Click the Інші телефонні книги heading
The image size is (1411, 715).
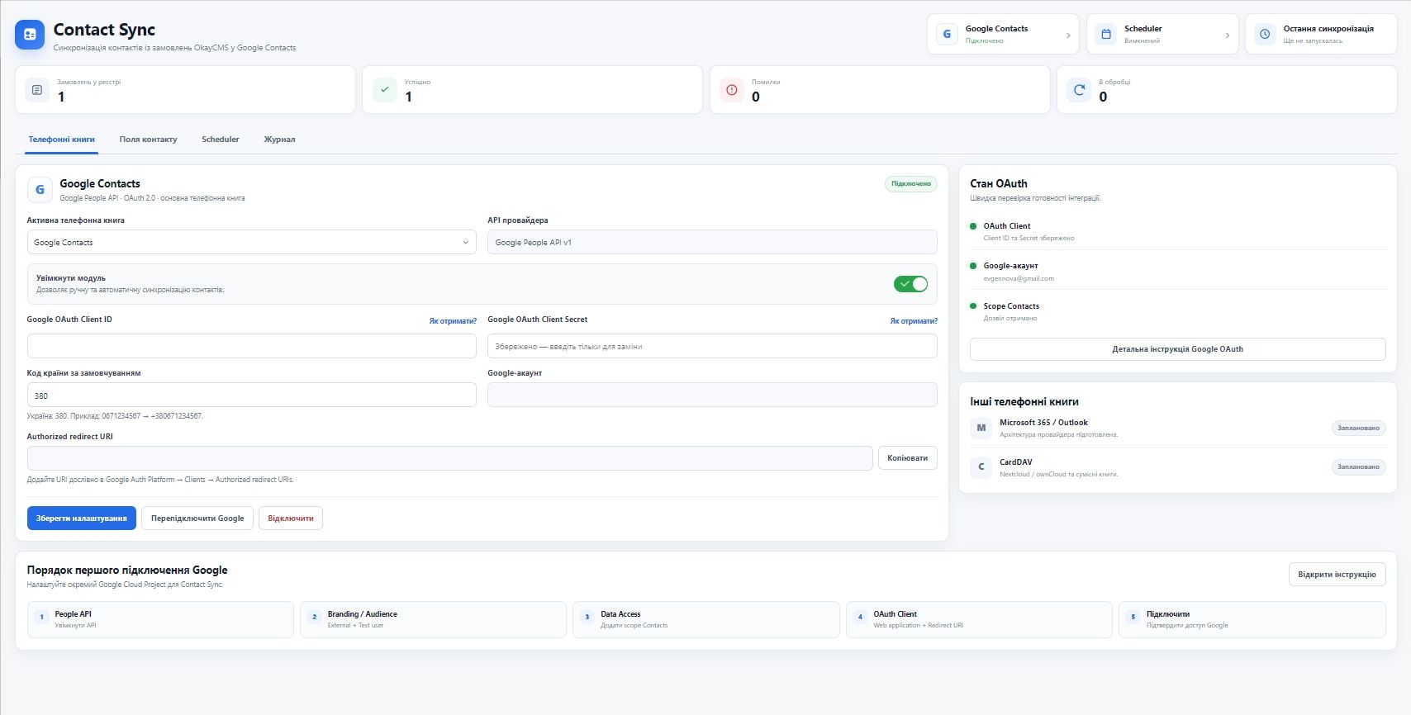[1024, 401]
